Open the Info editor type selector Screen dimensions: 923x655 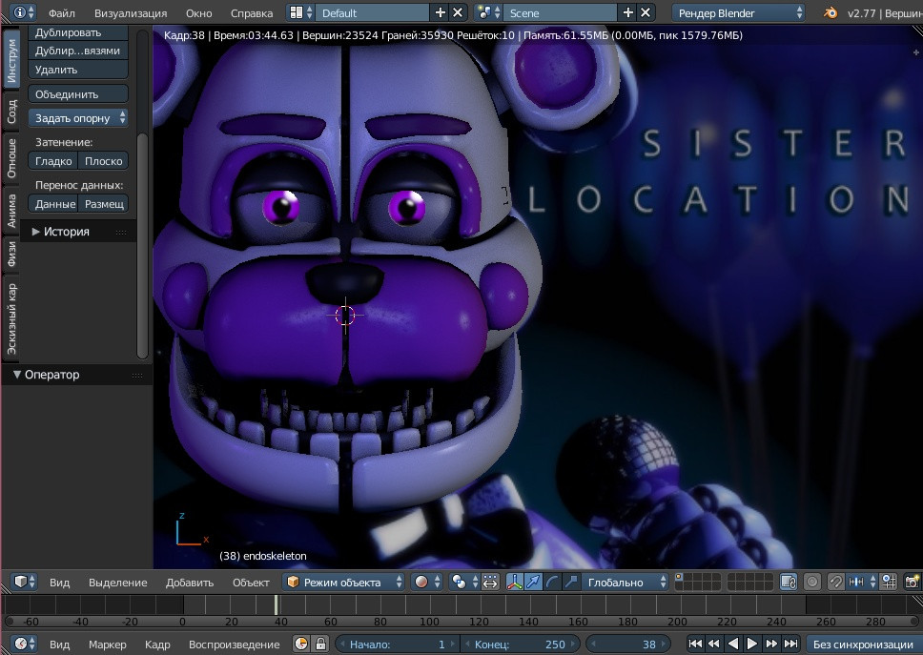(x=24, y=12)
